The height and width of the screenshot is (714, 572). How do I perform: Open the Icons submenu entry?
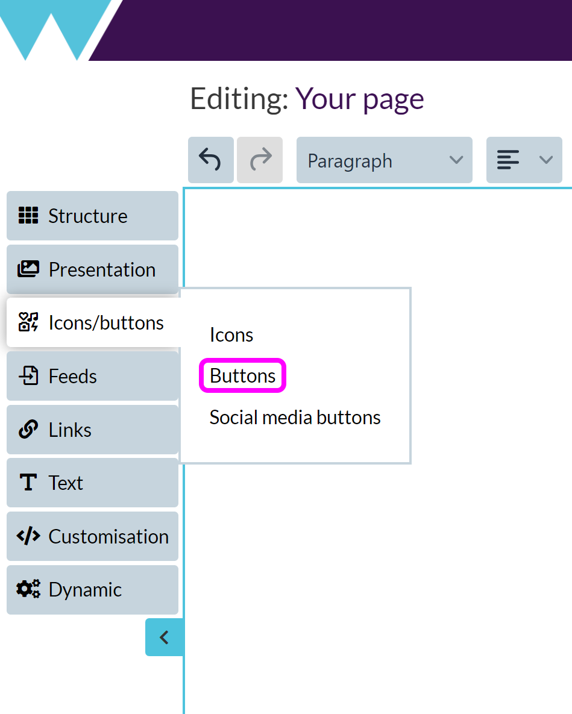pyautogui.click(x=231, y=335)
